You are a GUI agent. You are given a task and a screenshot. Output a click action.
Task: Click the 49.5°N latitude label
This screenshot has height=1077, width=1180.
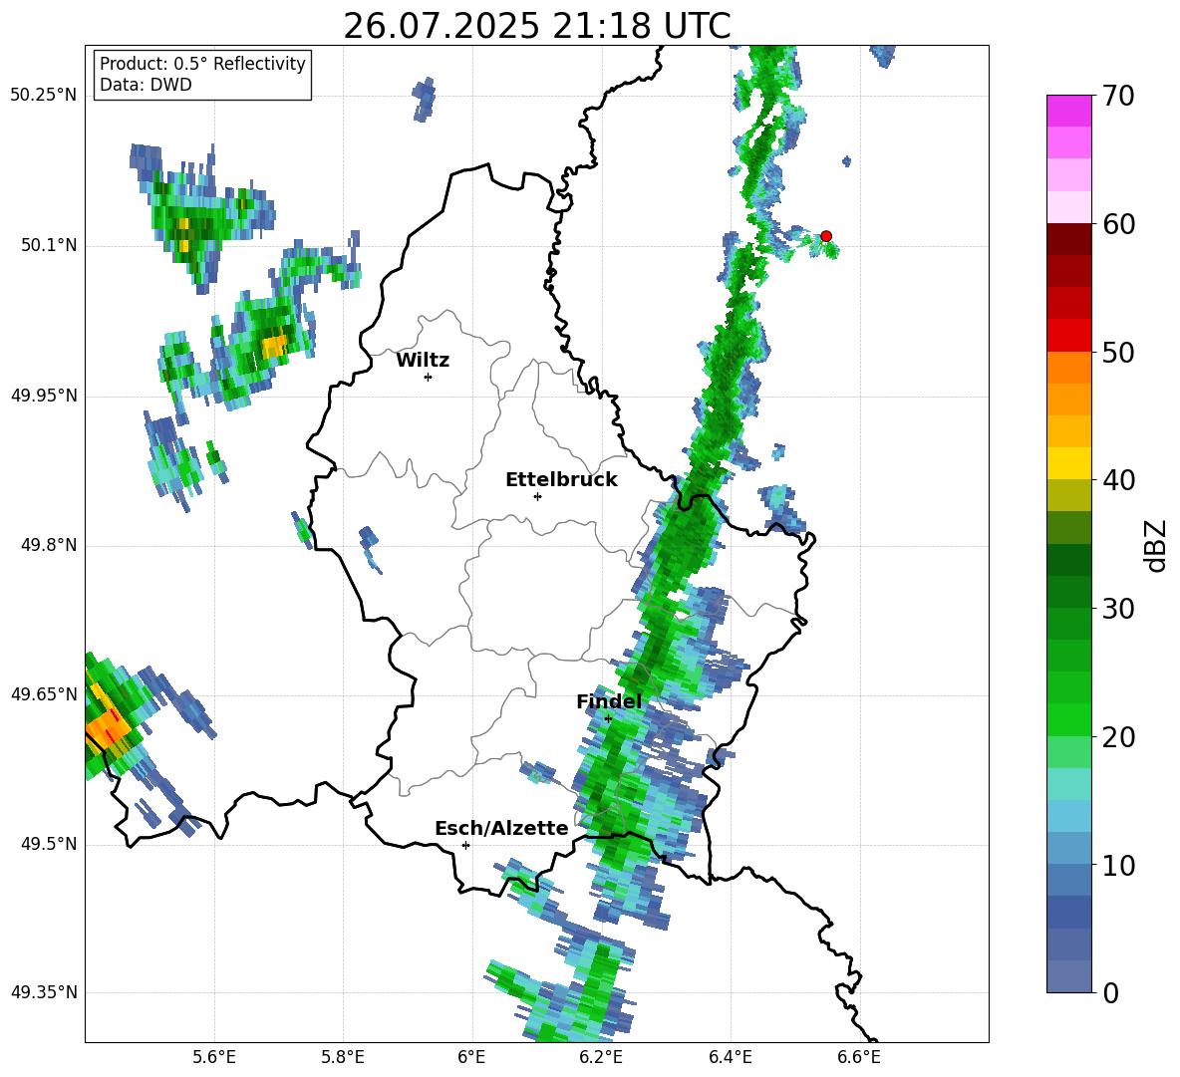coord(49,844)
